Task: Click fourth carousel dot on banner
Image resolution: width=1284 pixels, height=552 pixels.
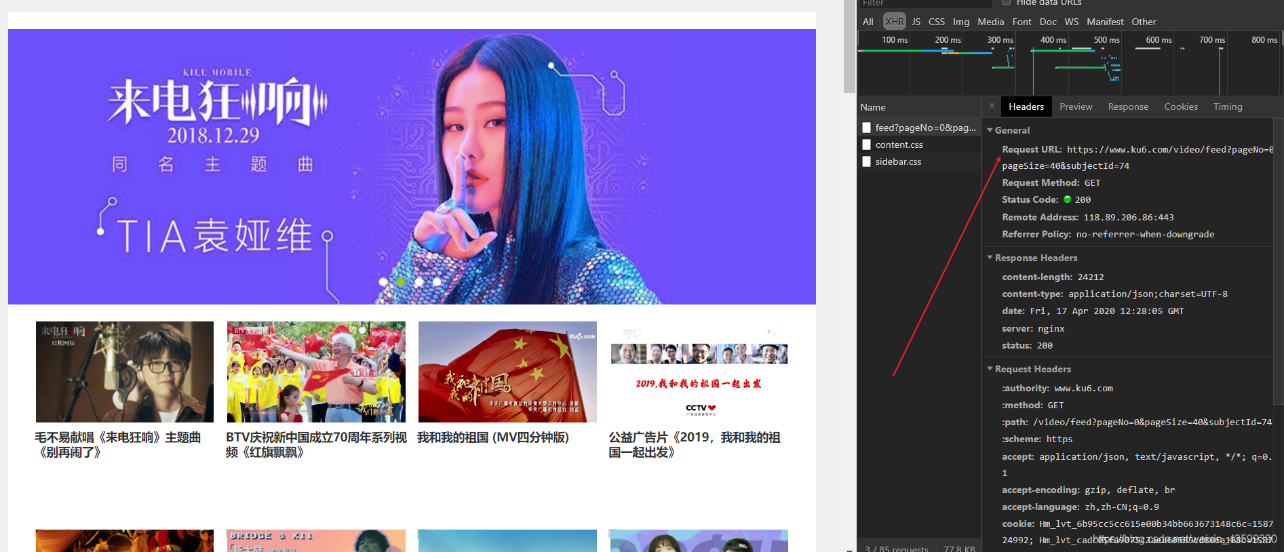Action: click(437, 281)
